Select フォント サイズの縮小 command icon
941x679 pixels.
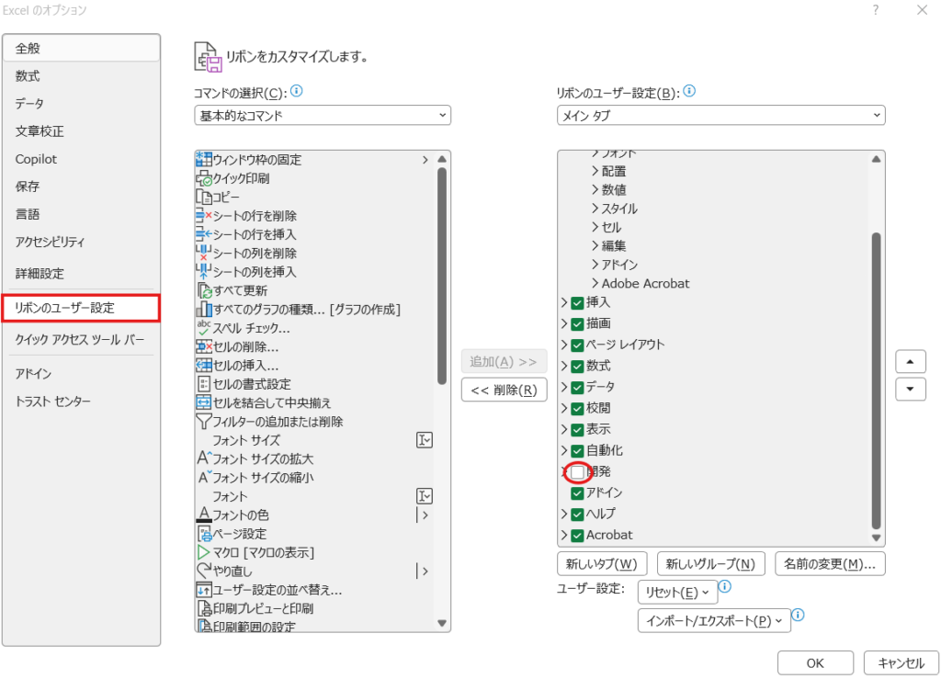click(204, 477)
